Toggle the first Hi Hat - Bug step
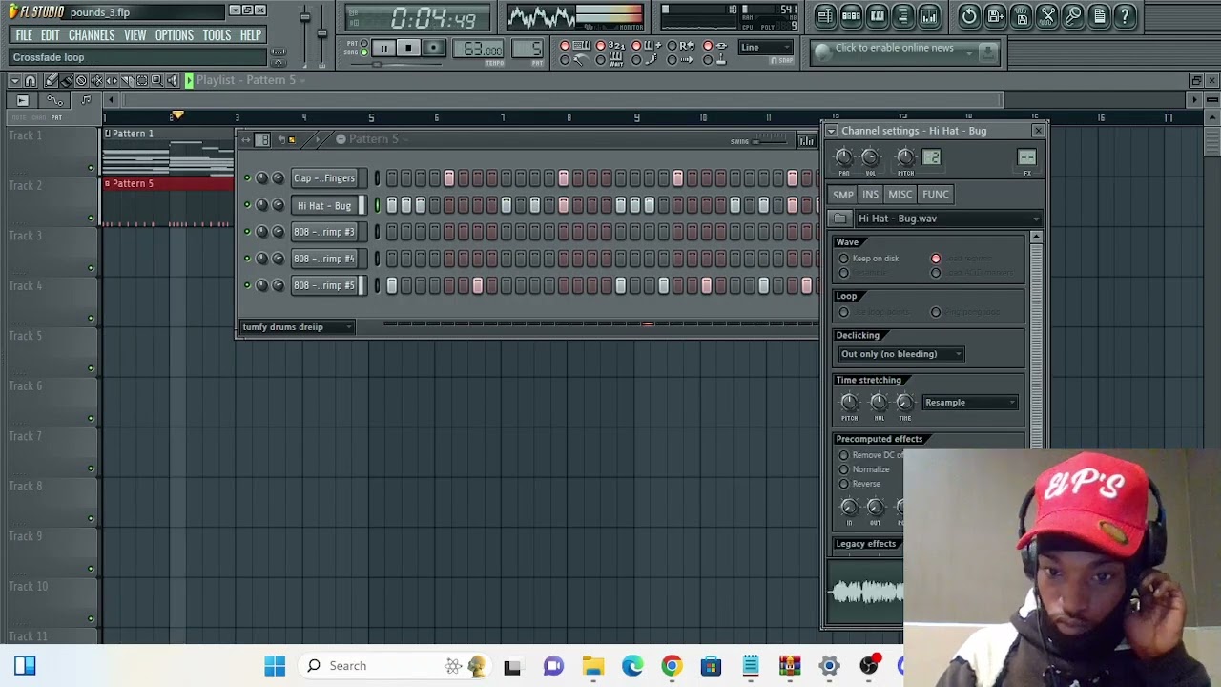Screen dimensions: 1221x687 391,205
